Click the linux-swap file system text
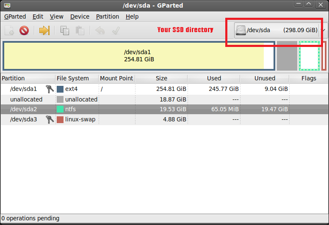329x225 pixels. click(x=80, y=119)
